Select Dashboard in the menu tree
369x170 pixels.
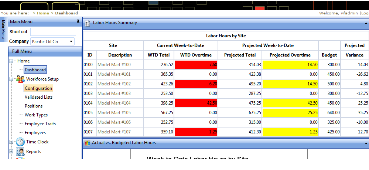click(x=35, y=70)
